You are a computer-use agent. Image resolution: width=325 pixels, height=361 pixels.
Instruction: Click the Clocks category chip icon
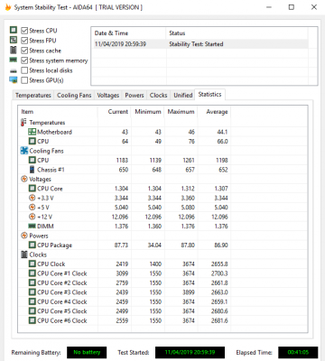point(24,255)
